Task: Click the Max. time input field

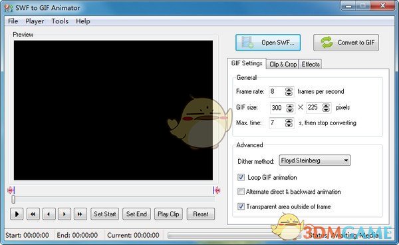Action: (x=277, y=123)
